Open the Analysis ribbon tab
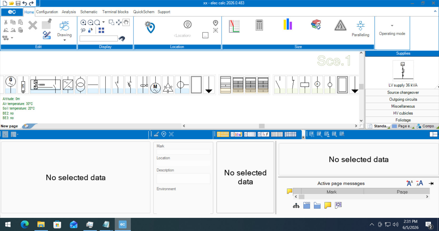This screenshot has width=439, height=231. pos(69,12)
